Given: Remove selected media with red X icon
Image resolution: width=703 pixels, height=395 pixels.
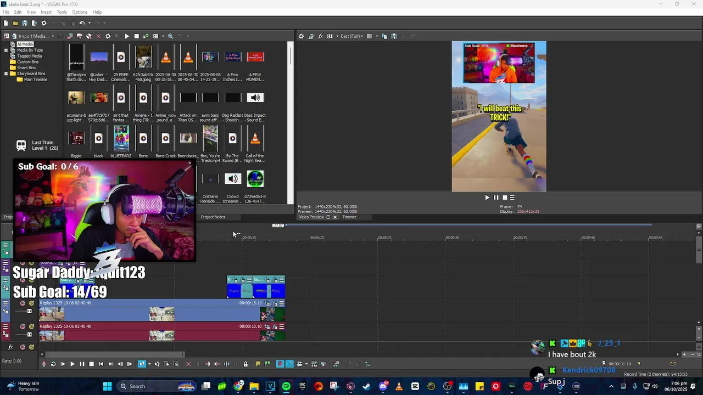Looking at the screenshot, I should tap(98, 36).
